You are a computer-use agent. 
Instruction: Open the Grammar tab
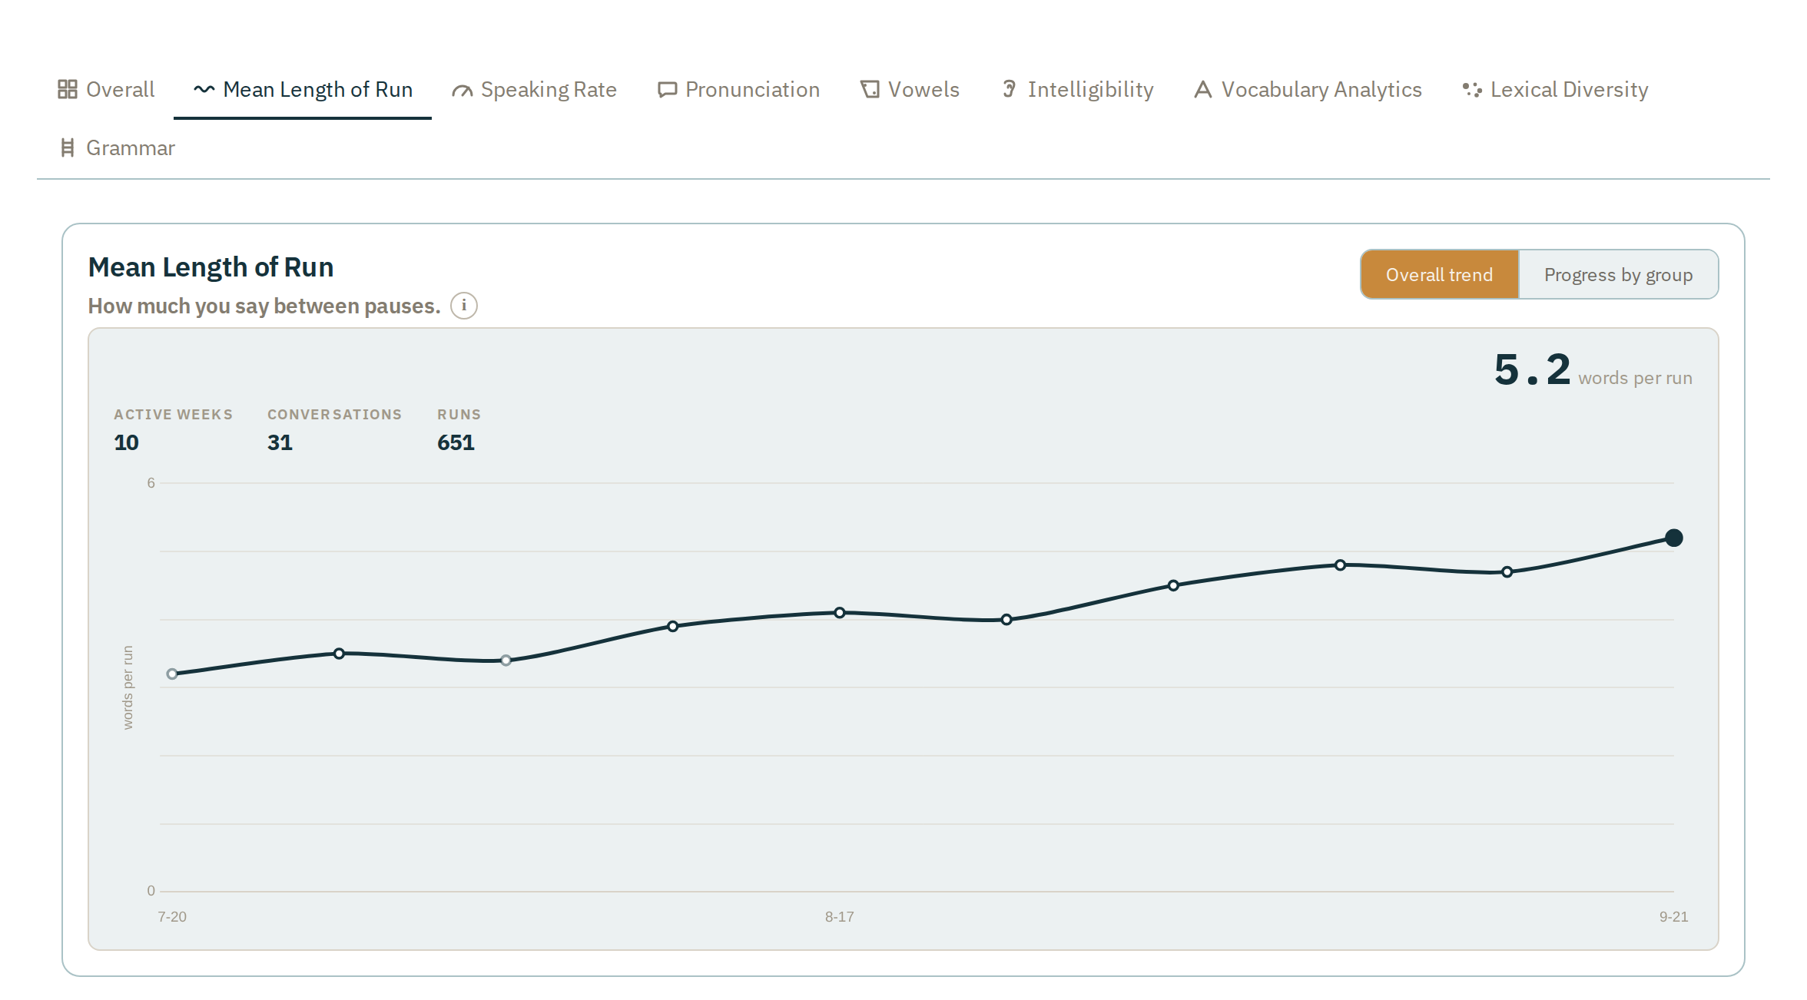[x=118, y=147]
